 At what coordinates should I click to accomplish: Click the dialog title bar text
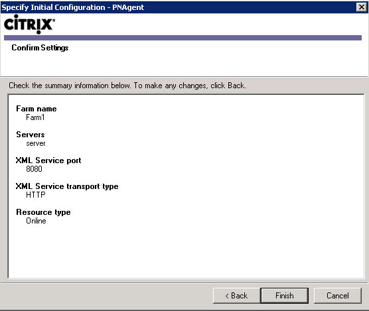[x=73, y=7]
